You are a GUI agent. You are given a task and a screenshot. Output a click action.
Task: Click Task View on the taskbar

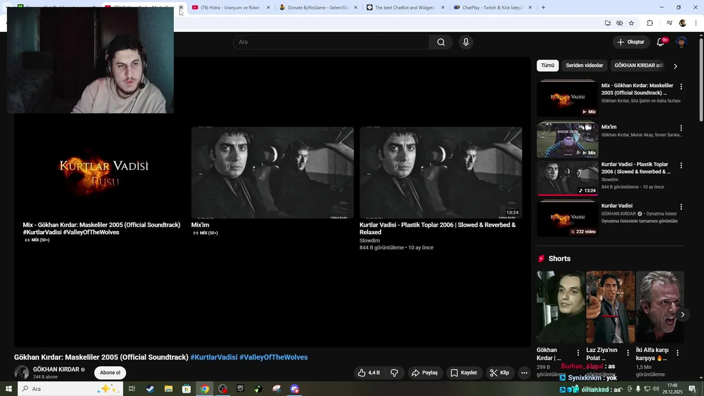[x=132, y=389]
